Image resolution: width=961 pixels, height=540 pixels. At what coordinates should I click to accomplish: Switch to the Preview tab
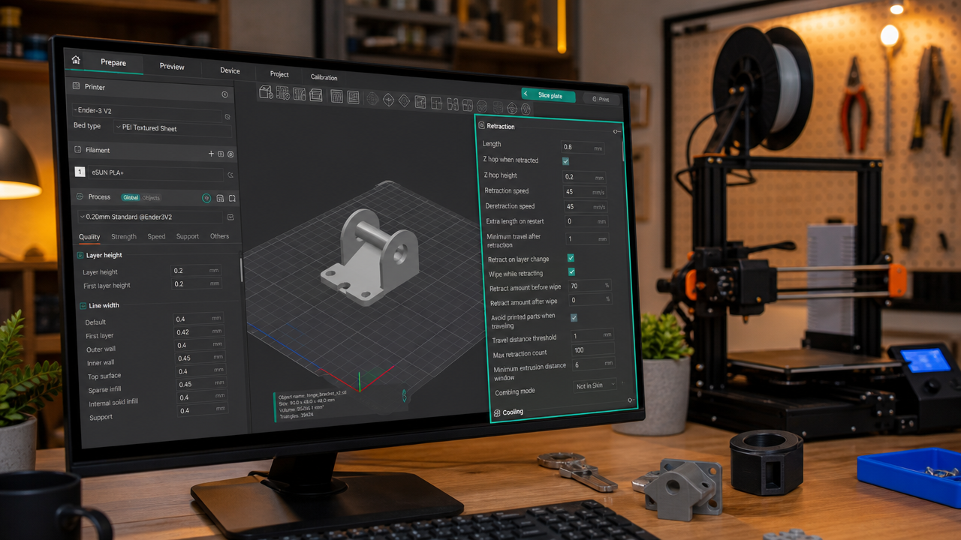[172, 67]
